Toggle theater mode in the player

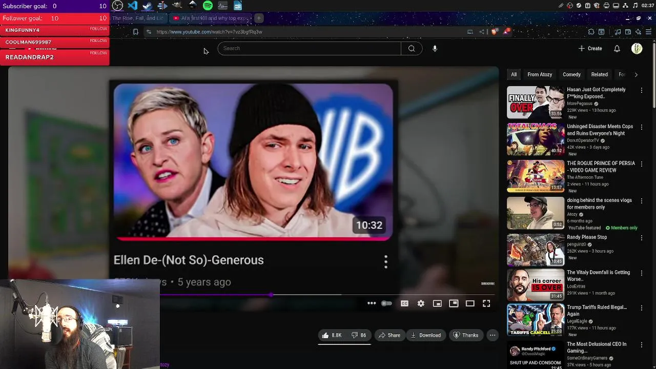point(470,303)
